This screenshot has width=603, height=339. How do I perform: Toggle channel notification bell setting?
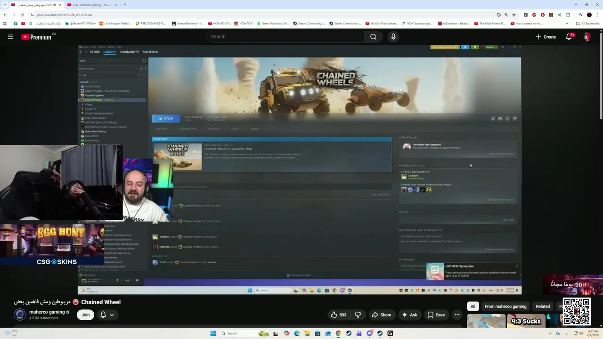103,315
